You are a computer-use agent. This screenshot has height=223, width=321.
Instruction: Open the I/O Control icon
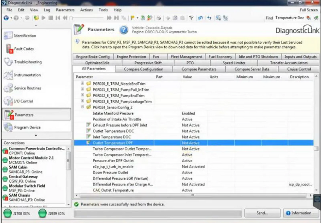click(x=8, y=101)
